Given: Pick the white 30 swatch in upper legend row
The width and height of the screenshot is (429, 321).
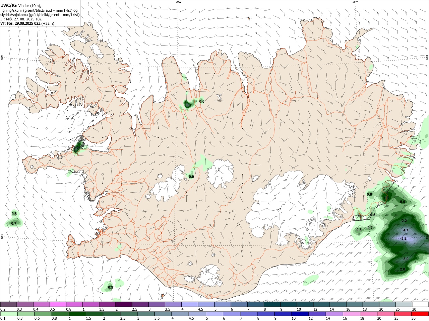Looking at the screenshot, I should click(420, 304).
